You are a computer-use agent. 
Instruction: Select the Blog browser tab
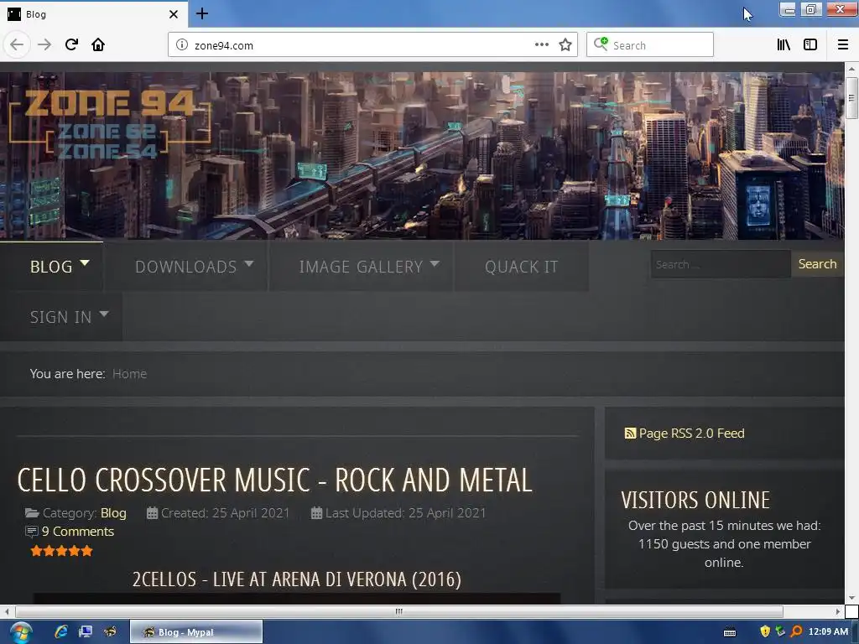[x=94, y=14]
